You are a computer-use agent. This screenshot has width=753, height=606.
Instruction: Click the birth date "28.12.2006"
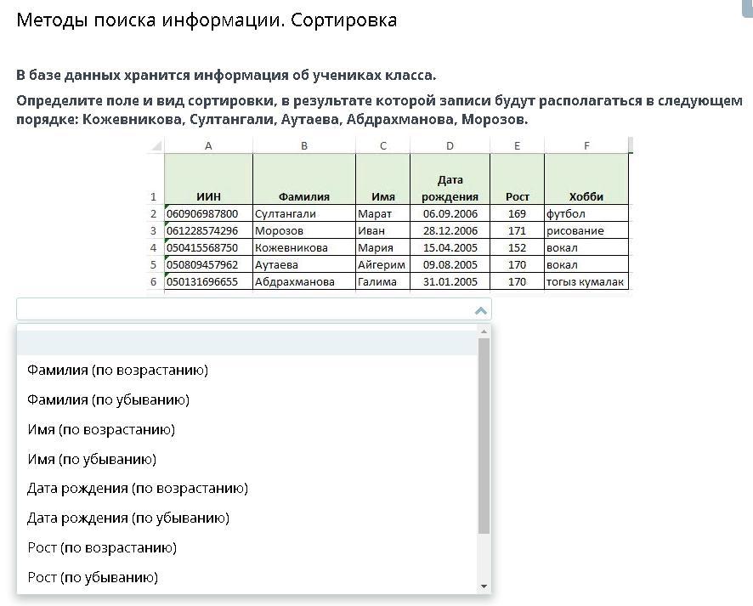point(450,230)
